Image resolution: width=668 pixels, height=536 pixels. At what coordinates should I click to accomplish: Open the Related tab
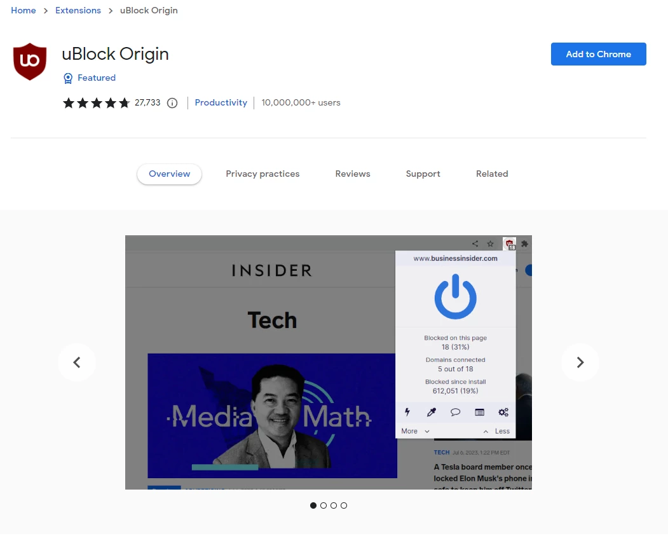click(x=492, y=174)
